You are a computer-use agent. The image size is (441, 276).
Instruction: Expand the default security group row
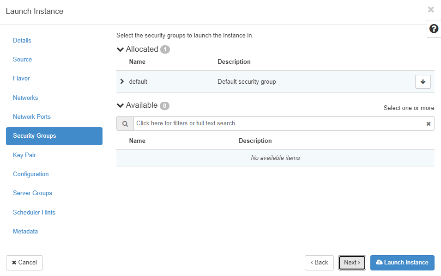(122, 81)
